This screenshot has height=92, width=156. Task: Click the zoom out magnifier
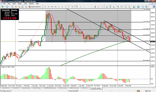(122, 7)
